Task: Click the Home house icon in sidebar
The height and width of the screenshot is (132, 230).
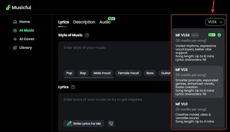Action: click(15, 22)
